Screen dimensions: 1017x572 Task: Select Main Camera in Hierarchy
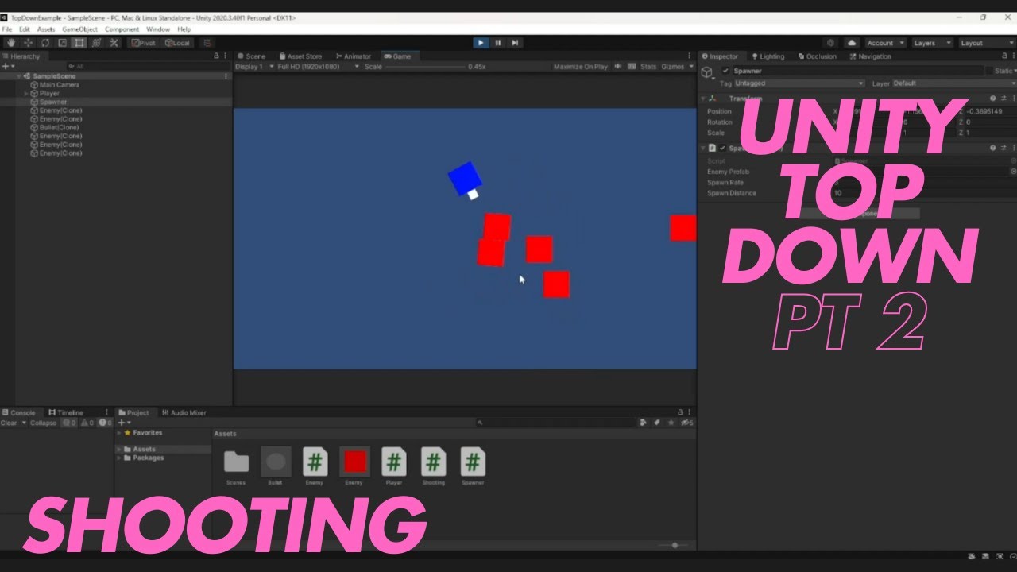coord(60,84)
